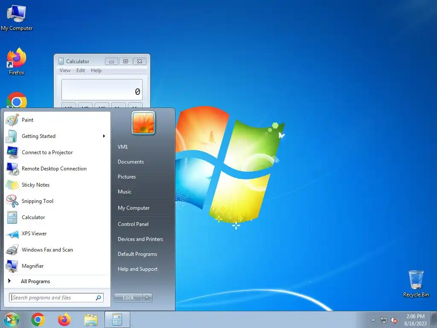
Task: Open Documents from the Start menu
Action: click(131, 162)
